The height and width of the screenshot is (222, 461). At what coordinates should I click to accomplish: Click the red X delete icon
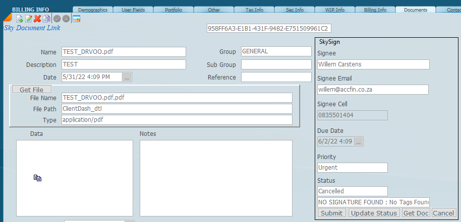37,19
